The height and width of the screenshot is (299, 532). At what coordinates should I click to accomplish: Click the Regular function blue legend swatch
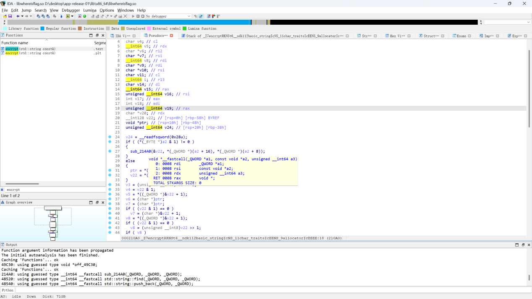coord(42,29)
